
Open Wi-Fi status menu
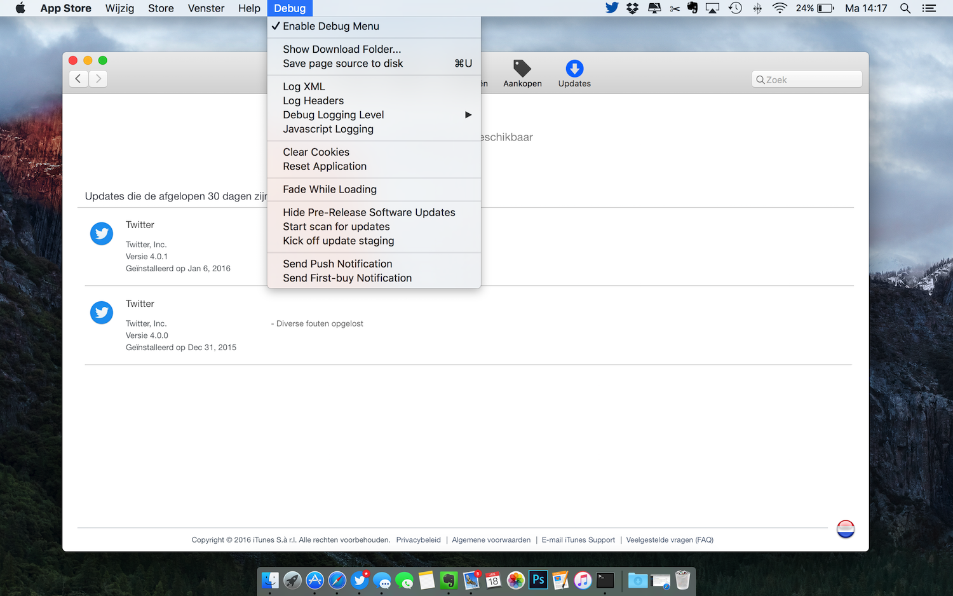tap(780, 8)
